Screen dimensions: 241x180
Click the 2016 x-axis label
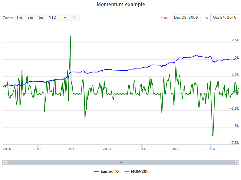pos(211,149)
